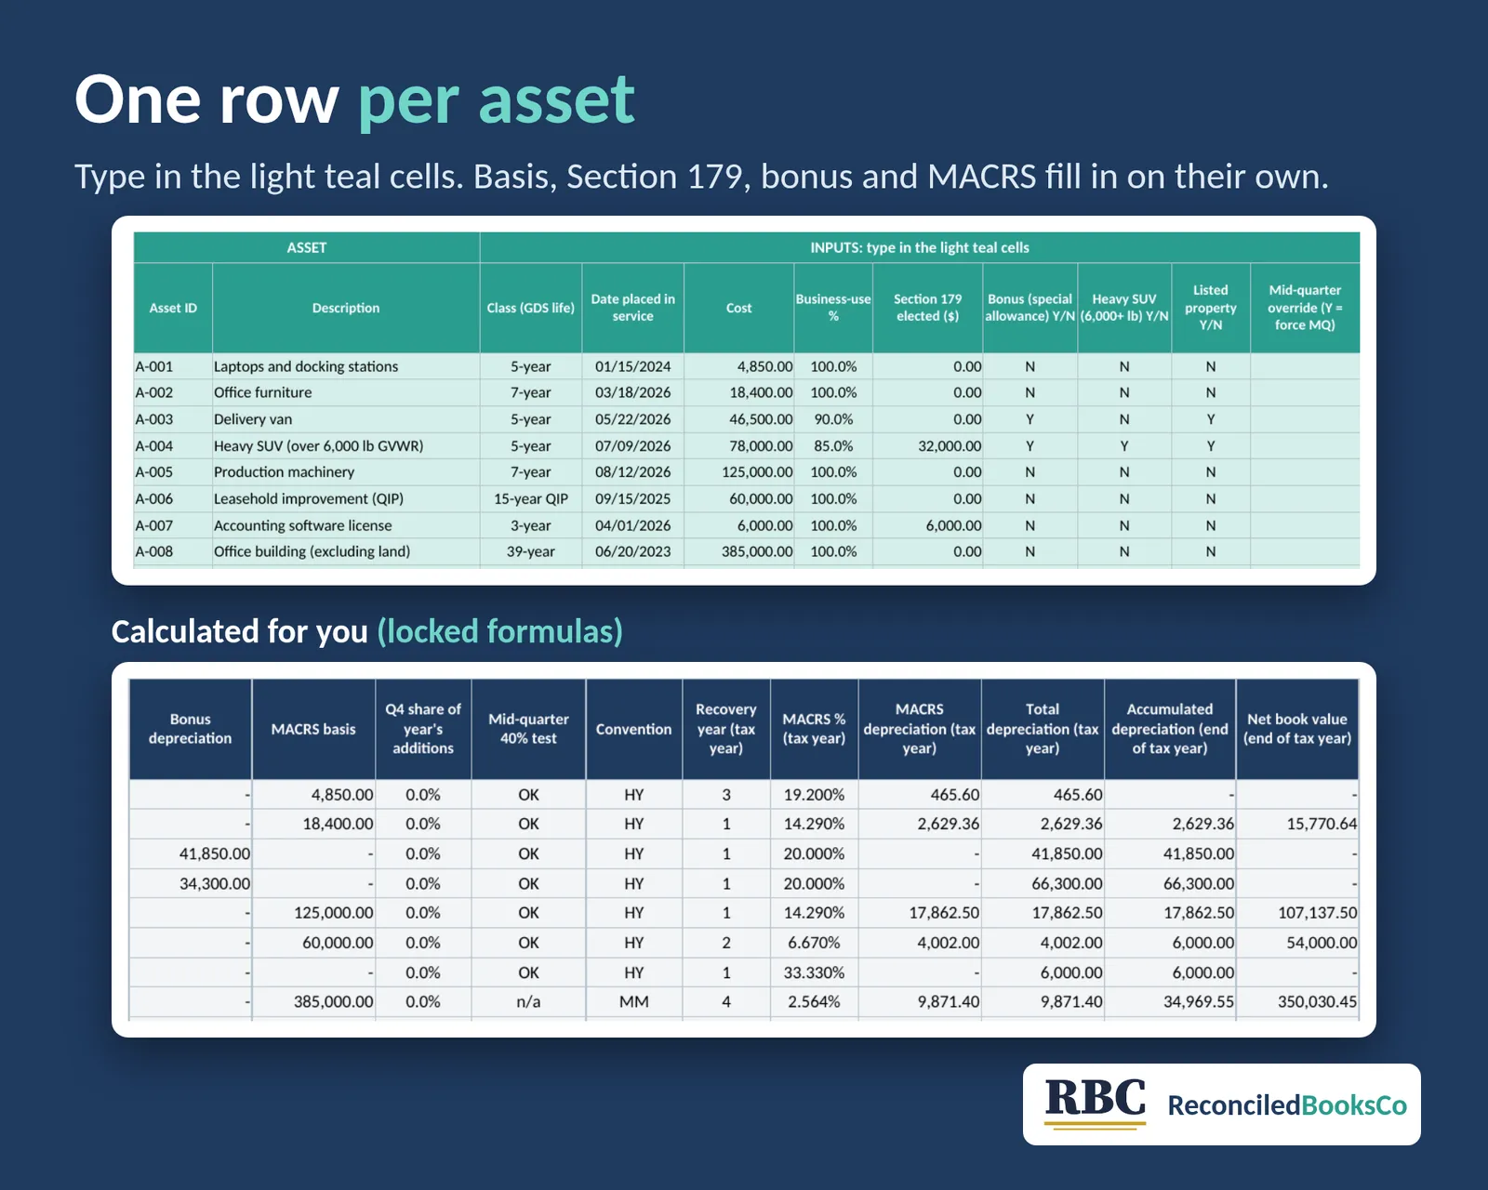
Task: Click the Asset ID column header
Action: [x=173, y=308]
